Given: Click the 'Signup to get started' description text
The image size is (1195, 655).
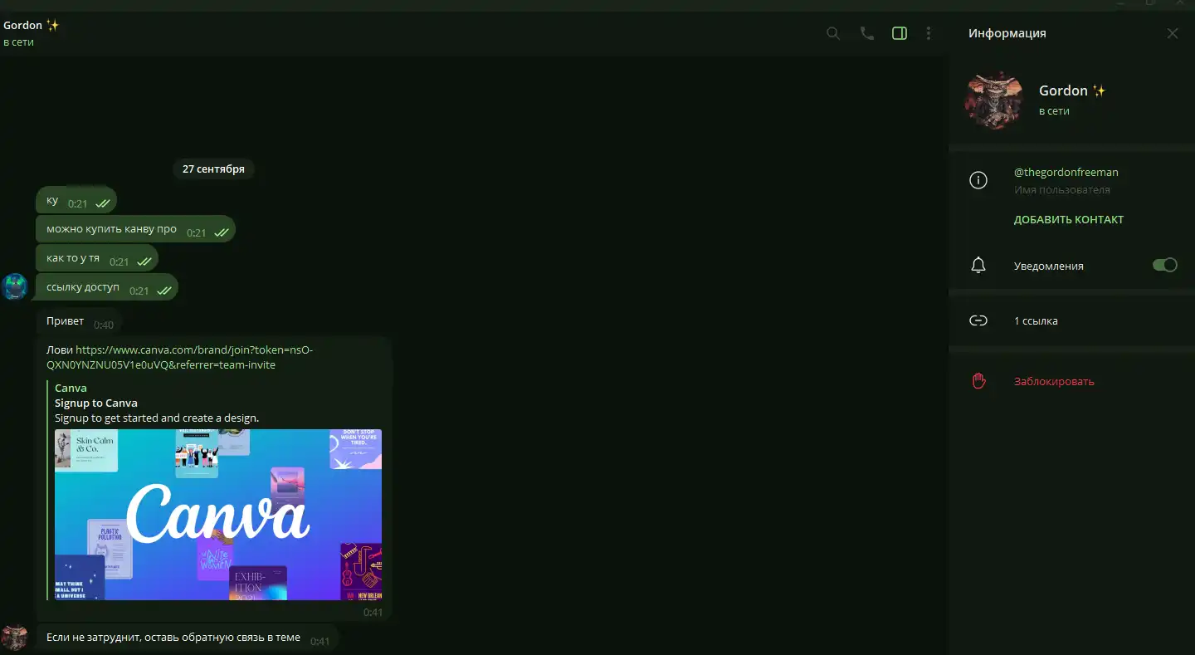Looking at the screenshot, I should (x=157, y=418).
